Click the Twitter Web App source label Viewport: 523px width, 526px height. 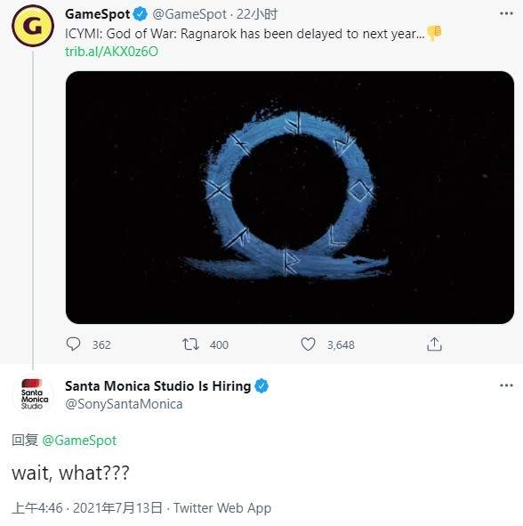(x=222, y=508)
